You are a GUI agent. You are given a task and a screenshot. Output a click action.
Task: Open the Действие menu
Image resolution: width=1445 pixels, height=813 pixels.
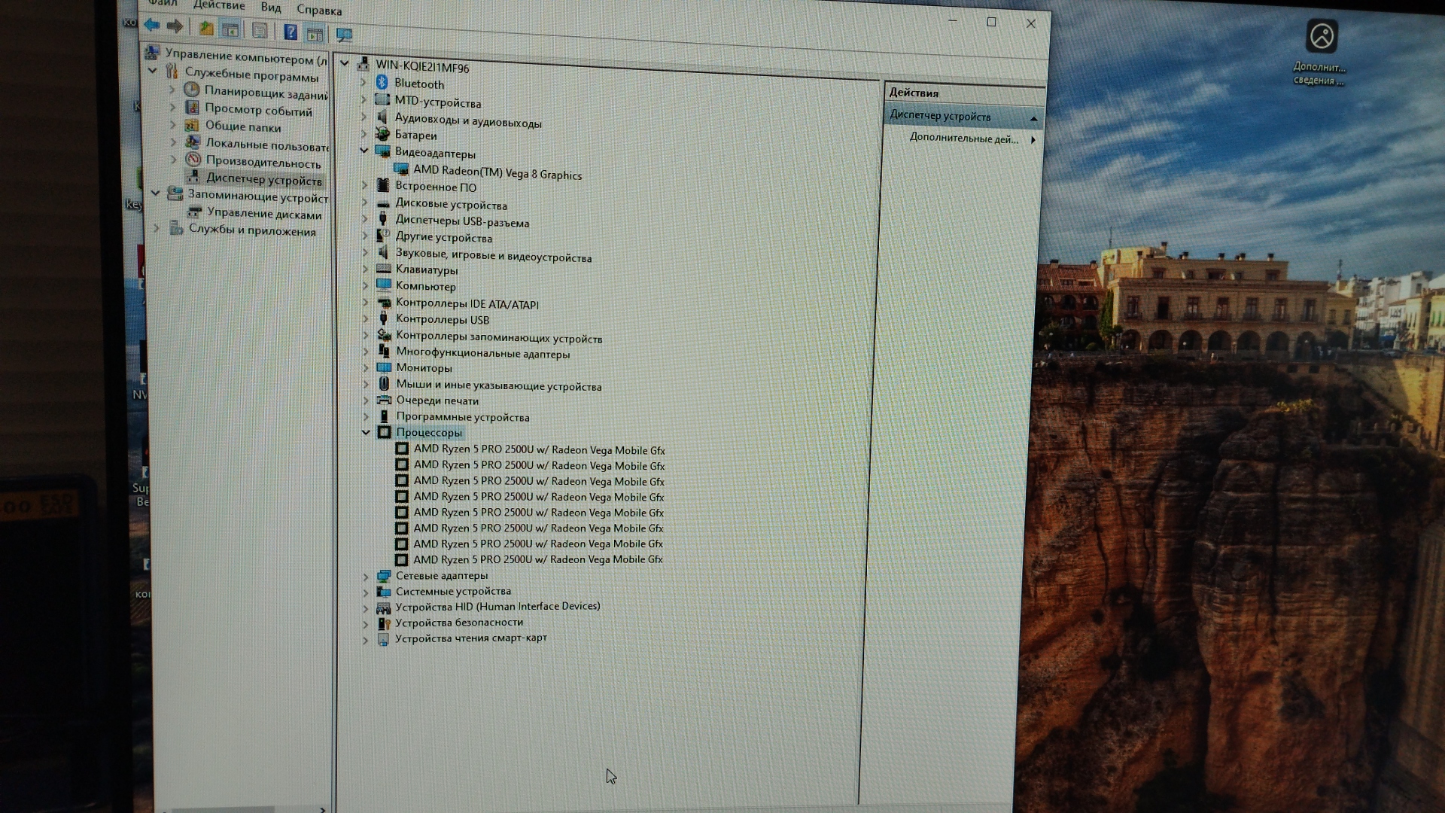218,5
